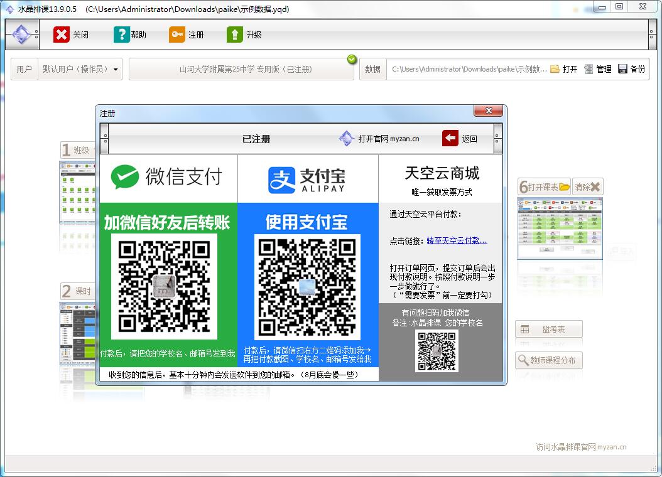Open the official website myzan.cn in dialog
Image resolution: width=662 pixels, height=477 pixels.
[x=379, y=138]
